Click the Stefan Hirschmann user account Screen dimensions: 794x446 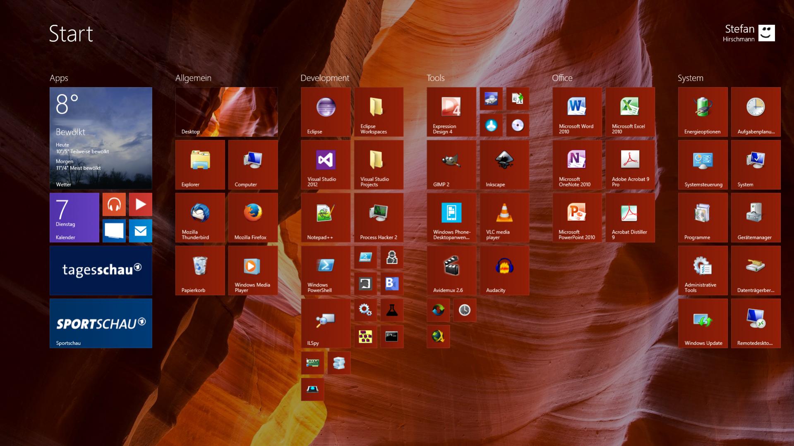[749, 33]
